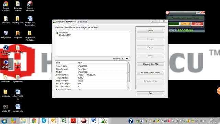
Task: Click the screen recorder green message banner
Action: [185, 18]
